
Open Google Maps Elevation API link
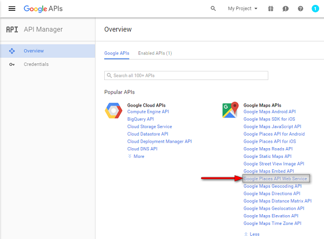[x=271, y=216]
